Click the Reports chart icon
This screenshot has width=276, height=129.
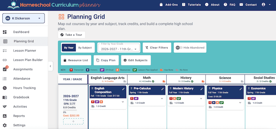(x=5, y=116)
